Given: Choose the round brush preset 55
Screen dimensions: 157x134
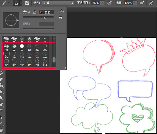Looking at the screenshot, I should point(22,46).
